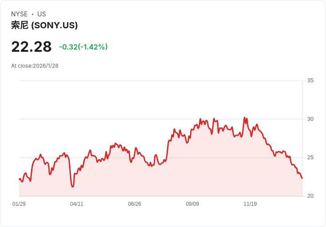Click the -0.32(-1.42%) price change
Image resolution: width=326 pixels, height=227 pixels.
point(83,47)
